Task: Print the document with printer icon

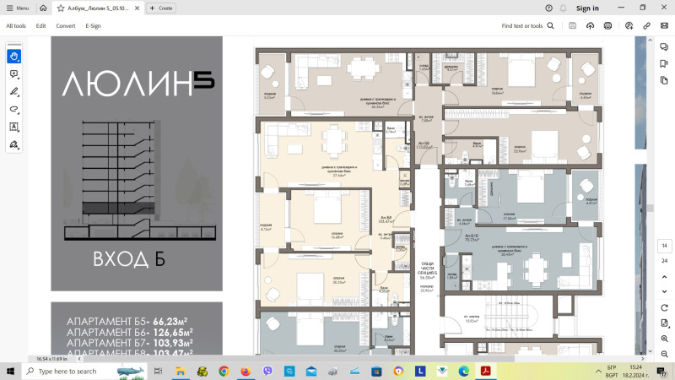Action: pyautogui.click(x=607, y=26)
